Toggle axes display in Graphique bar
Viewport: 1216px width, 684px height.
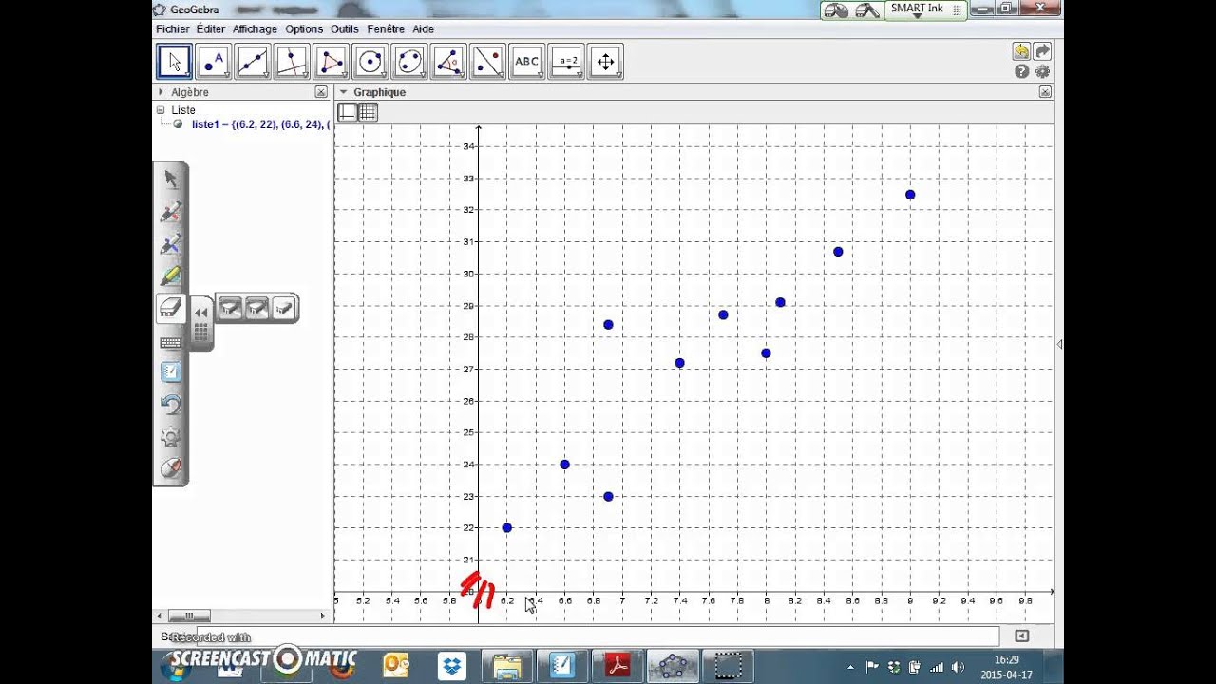(x=348, y=113)
